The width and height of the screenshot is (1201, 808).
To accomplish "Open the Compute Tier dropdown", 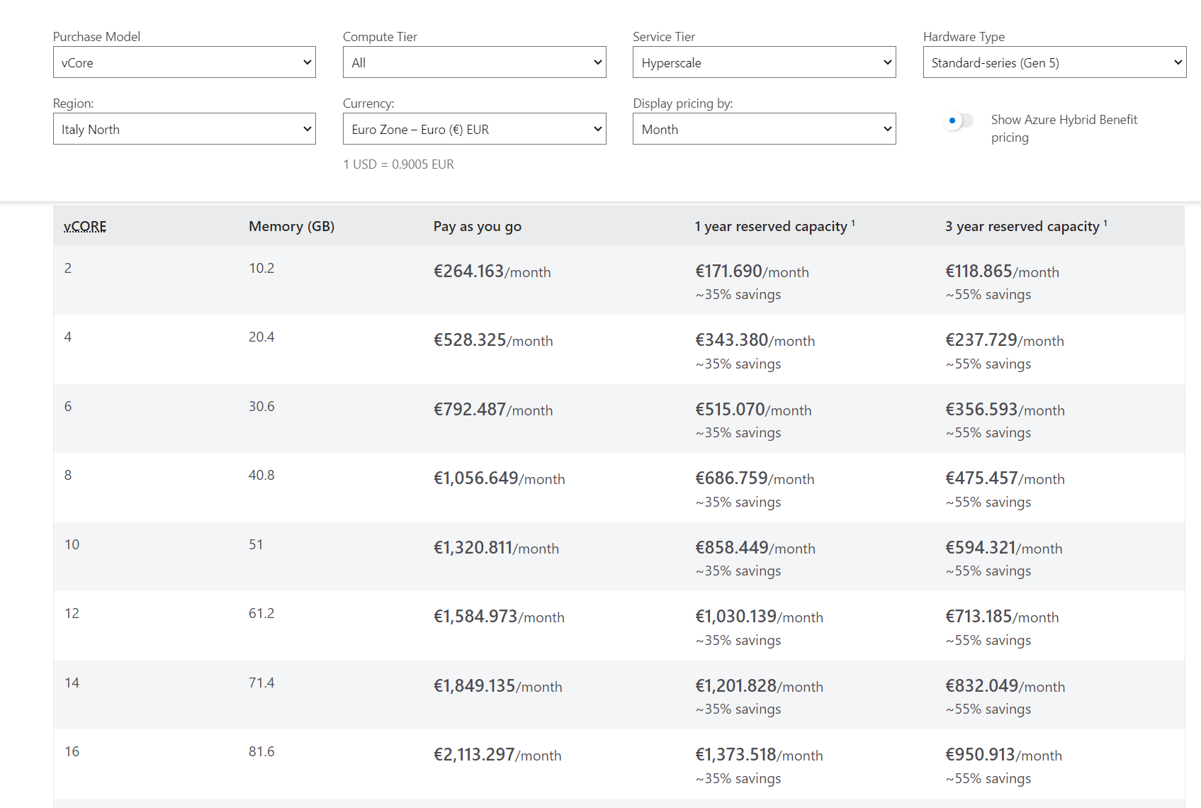I will tap(474, 62).
